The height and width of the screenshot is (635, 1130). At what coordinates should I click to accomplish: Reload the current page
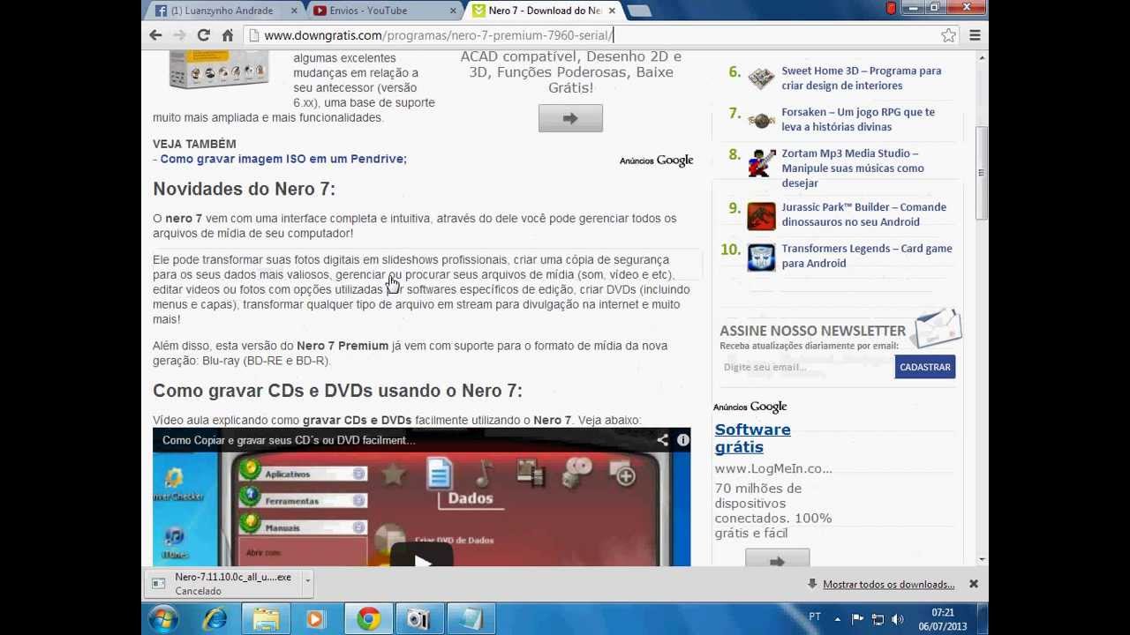click(x=203, y=35)
